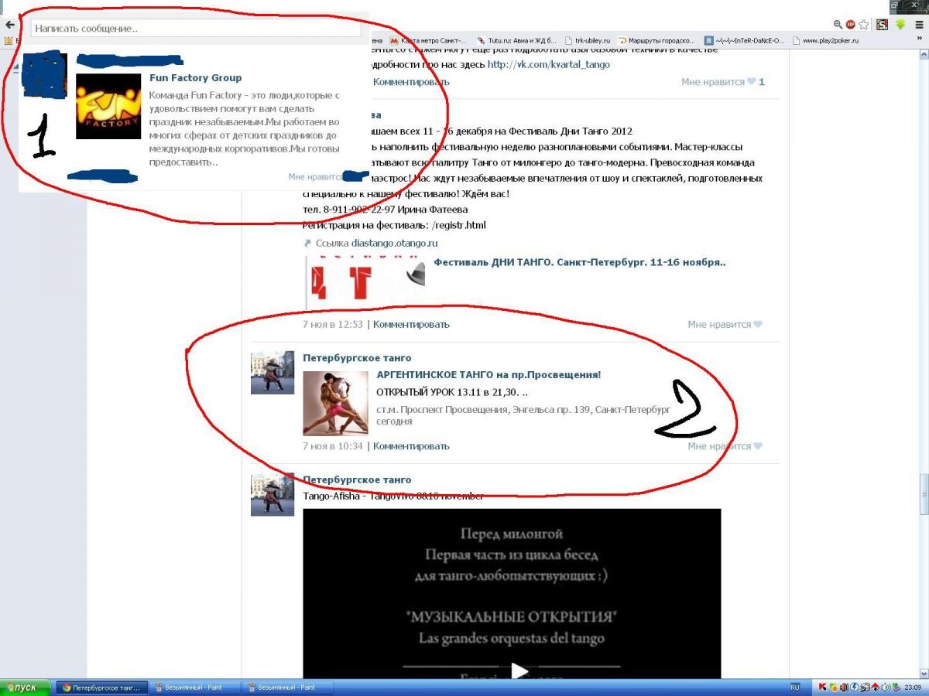Click the RU language indicator
The width and height of the screenshot is (929, 696).
tap(794, 687)
